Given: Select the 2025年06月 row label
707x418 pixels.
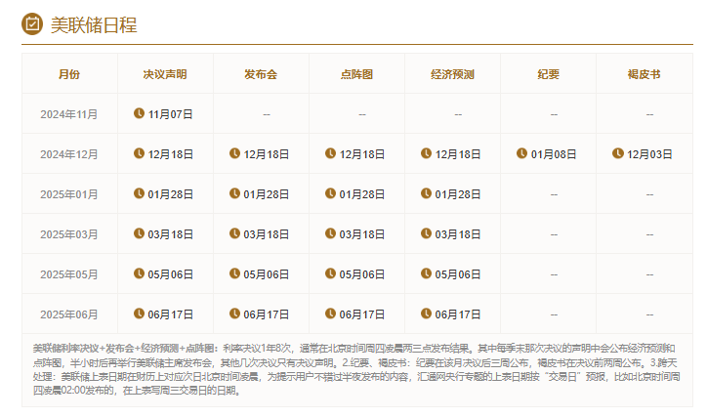Looking at the screenshot, I should [x=69, y=314].
